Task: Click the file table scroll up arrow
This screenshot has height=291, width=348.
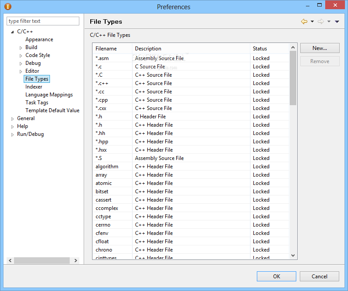Action: (x=293, y=47)
